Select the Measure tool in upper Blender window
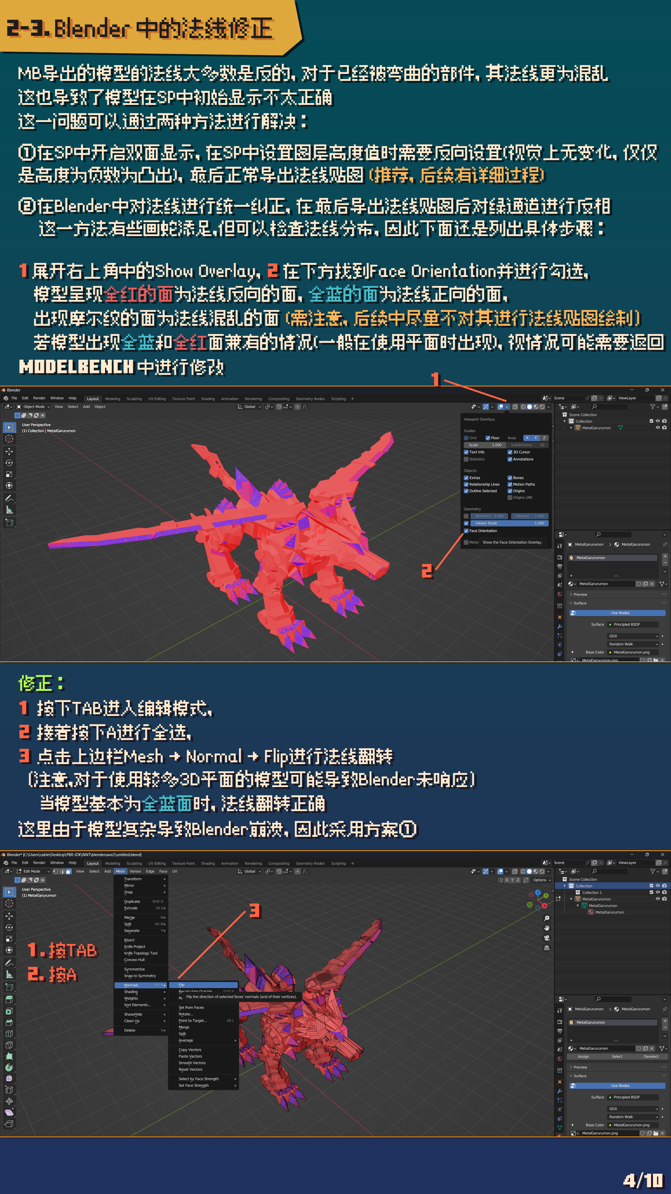The height and width of the screenshot is (1194, 671). (9, 510)
